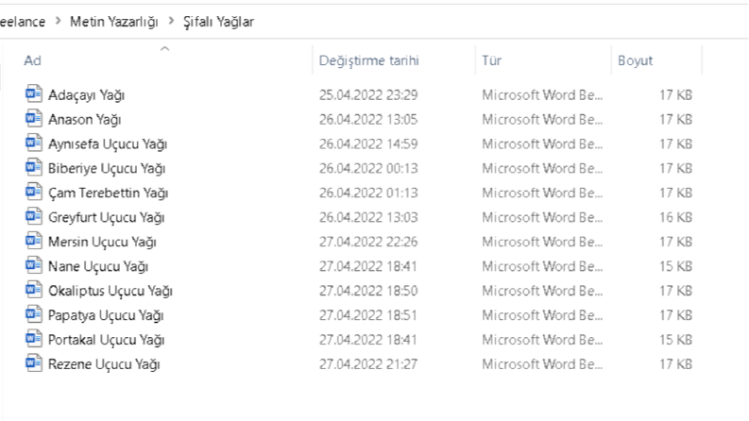Select file name Greyfurt Uçucu Yağı
This screenshot has width=749, height=421.
(107, 217)
